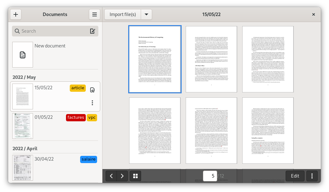329x192 pixels.
Task: Open the three-dot menu beside Edit
Action: pyautogui.click(x=312, y=176)
